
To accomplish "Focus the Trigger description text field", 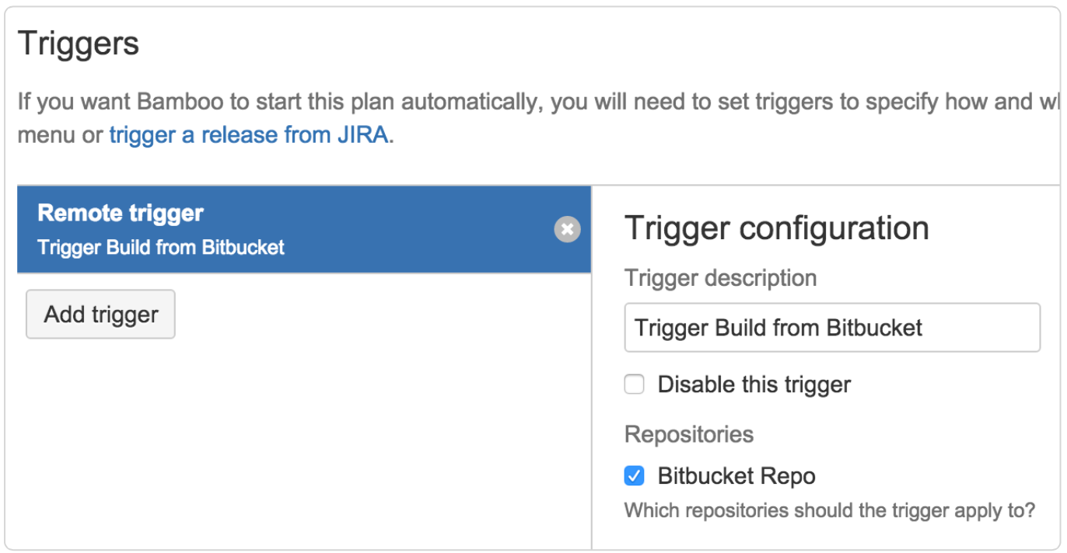I will click(x=831, y=328).
